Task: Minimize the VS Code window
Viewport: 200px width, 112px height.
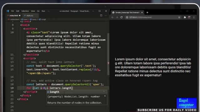Action: click(93, 11)
